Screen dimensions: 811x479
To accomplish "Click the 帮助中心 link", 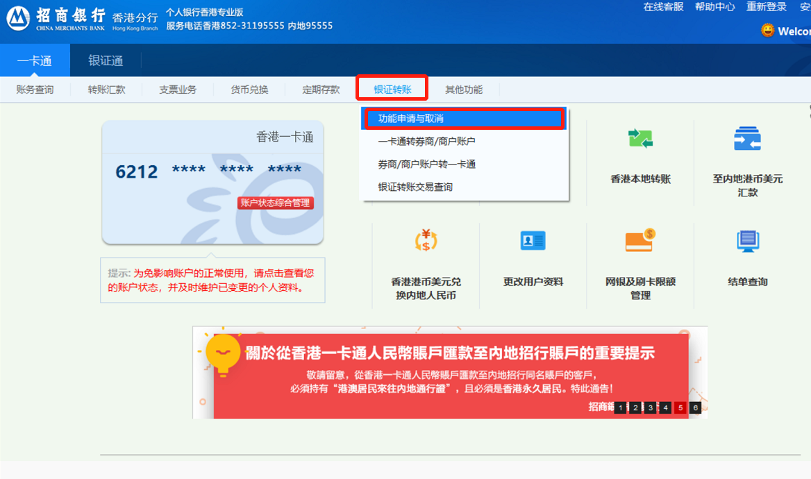I will pyautogui.click(x=714, y=7).
